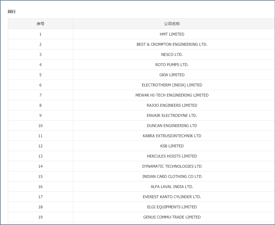Click serial number 15 cell
The width and height of the screenshot is (275, 225).
click(x=40, y=176)
